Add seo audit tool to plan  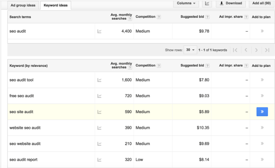262,80
